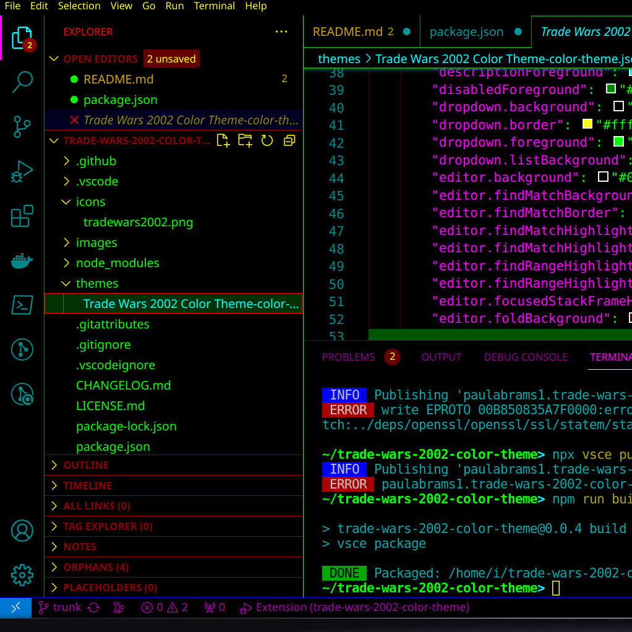Open the Extensions view icon
632x632 pixels.
[22, 216]
